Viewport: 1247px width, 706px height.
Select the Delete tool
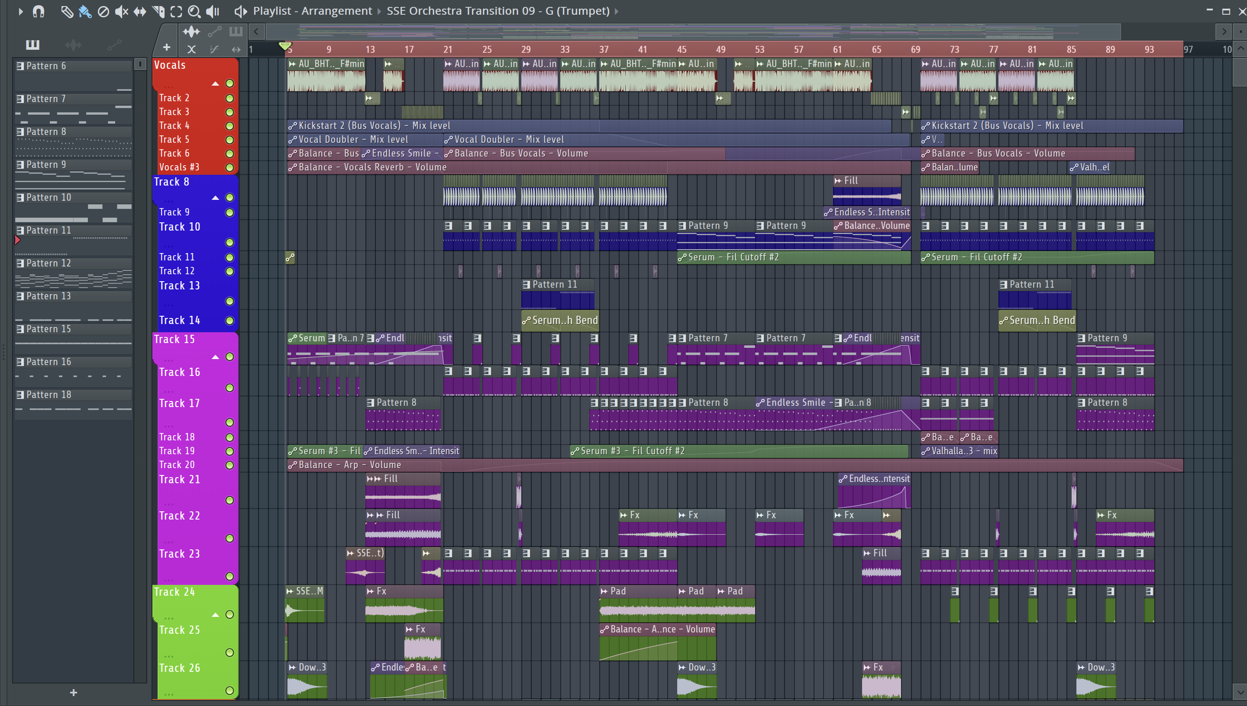click(103, 11)
